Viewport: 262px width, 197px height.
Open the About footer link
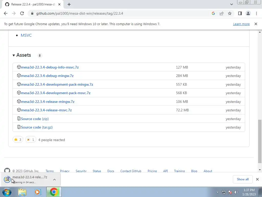click(208, 171)
